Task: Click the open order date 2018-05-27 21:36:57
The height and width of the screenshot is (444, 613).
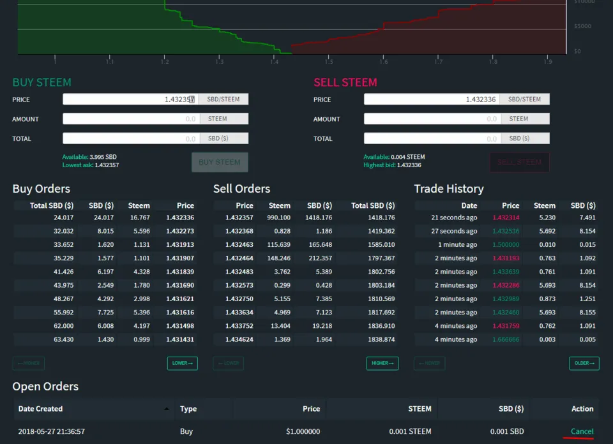Action: tap(51, 431)
